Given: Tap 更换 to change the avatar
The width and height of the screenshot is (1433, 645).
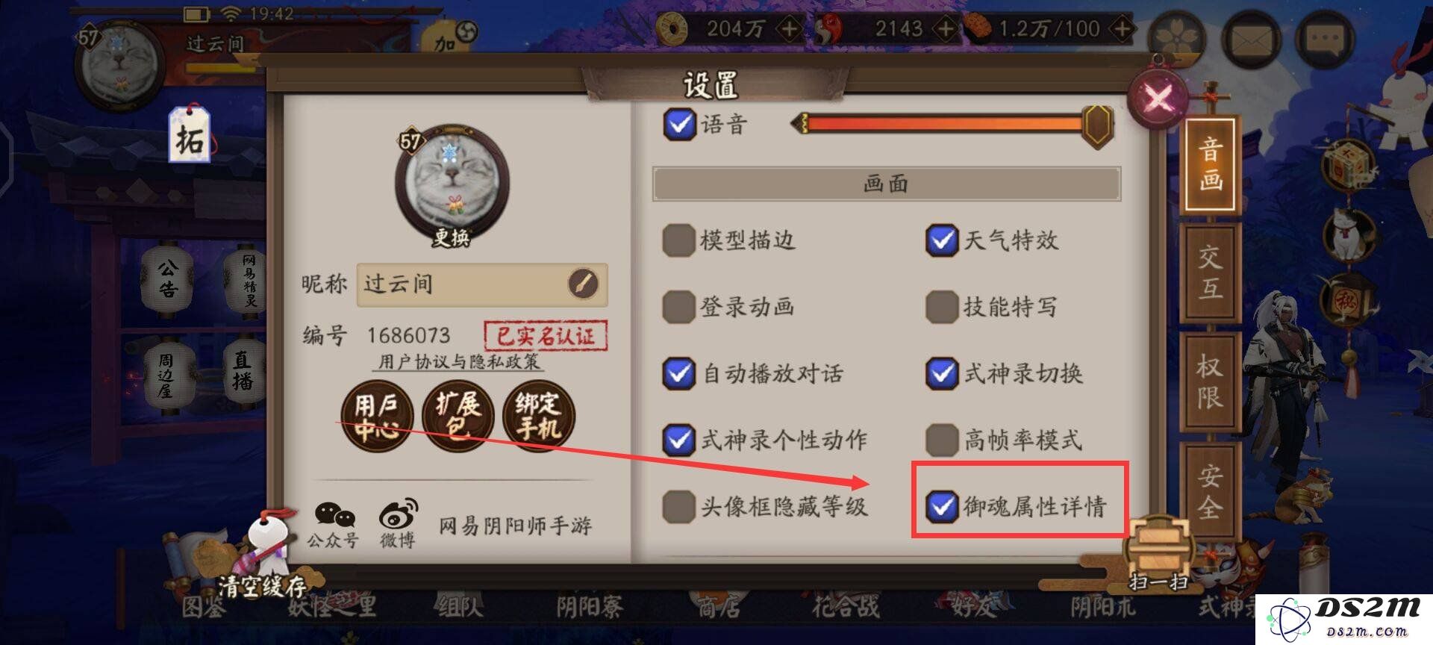Looking at the screenshot, I should pos(452,237).
